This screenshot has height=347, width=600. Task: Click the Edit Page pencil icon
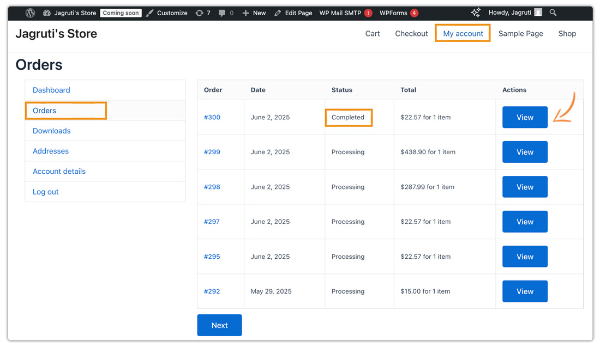pos(278,13)
